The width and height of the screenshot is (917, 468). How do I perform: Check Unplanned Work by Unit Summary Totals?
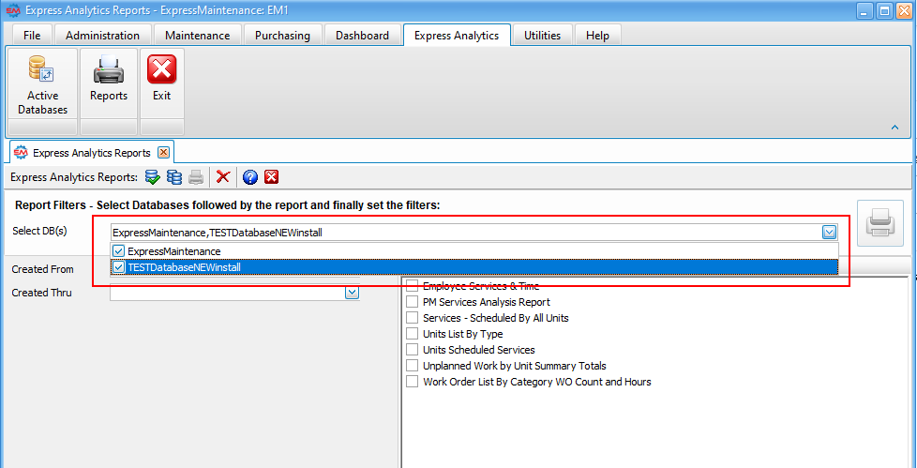click(x=413, y=366)
